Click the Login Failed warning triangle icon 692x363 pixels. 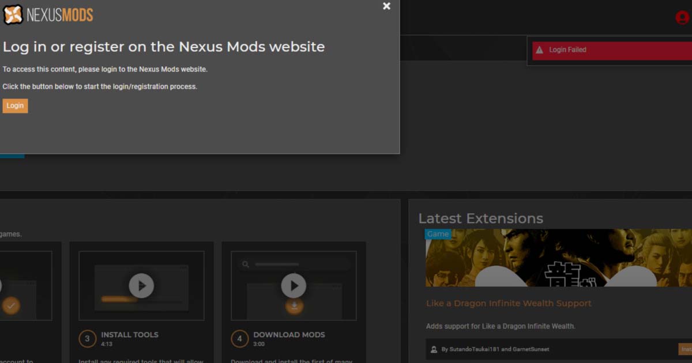(x=539, y=50)
